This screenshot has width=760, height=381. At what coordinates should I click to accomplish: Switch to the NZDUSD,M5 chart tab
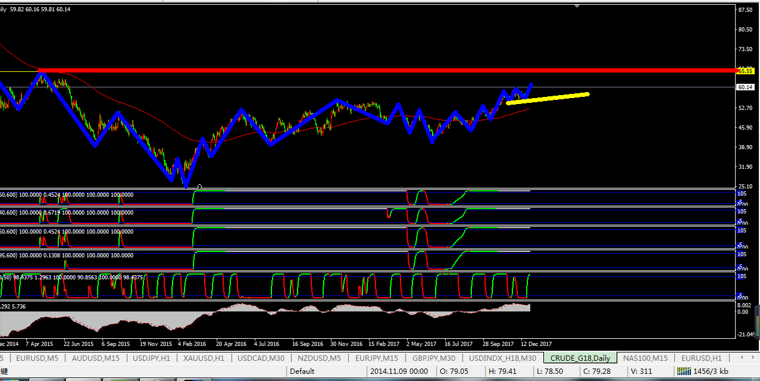[320, 358]
